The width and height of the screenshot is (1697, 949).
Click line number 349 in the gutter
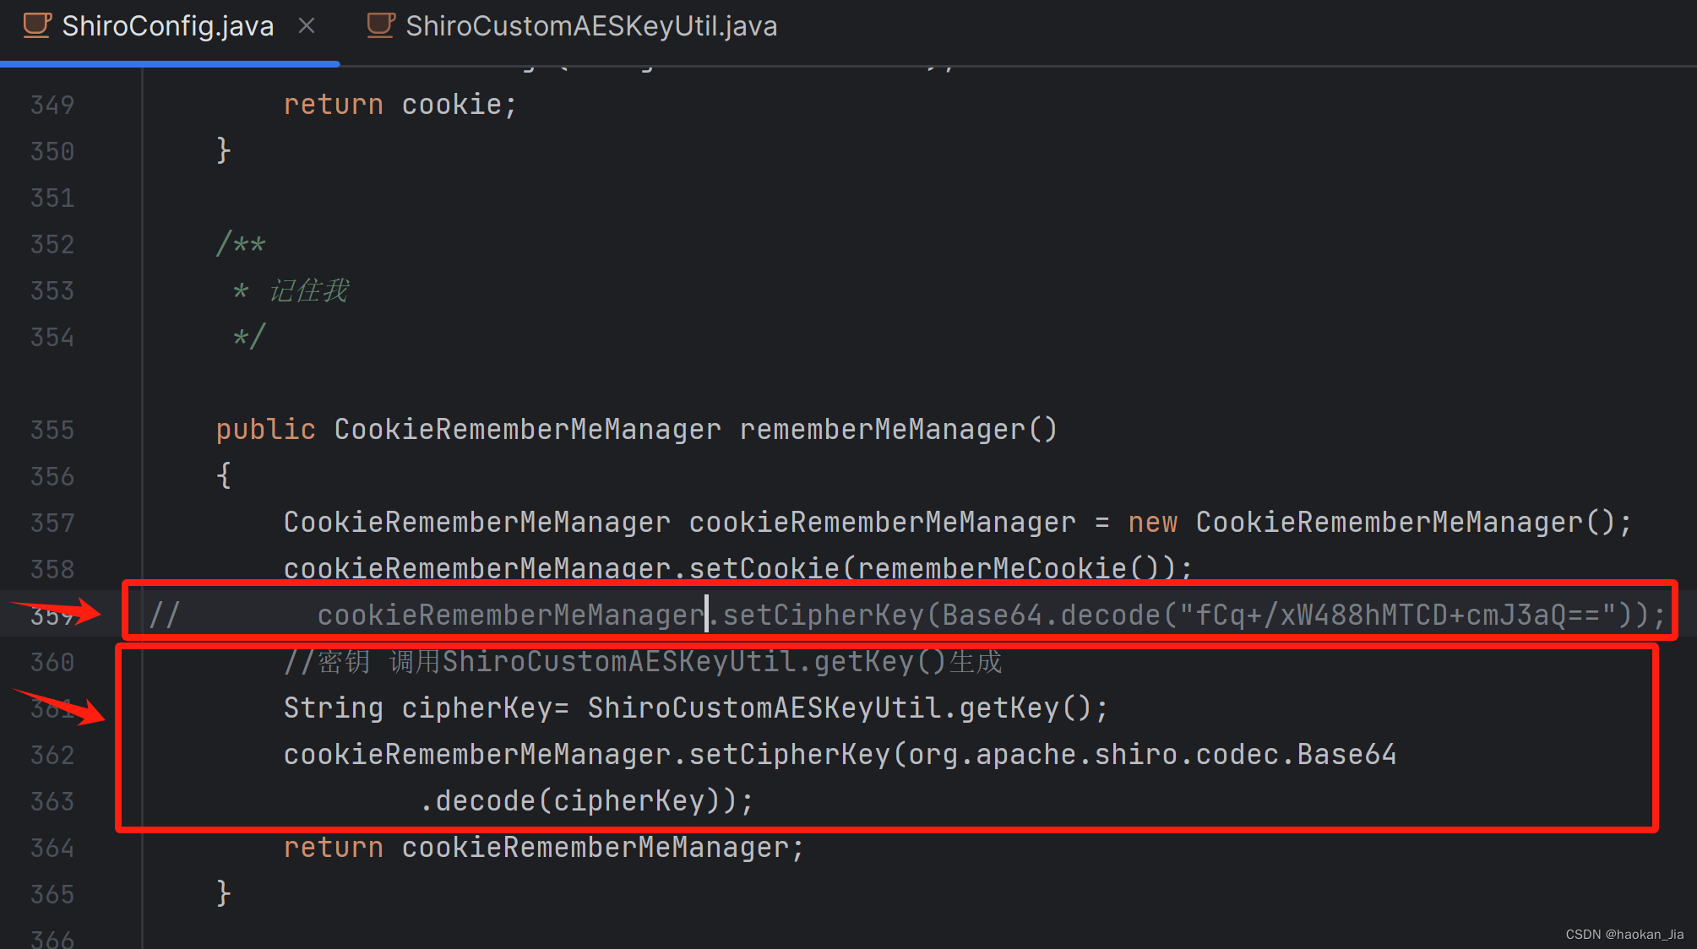52,105
